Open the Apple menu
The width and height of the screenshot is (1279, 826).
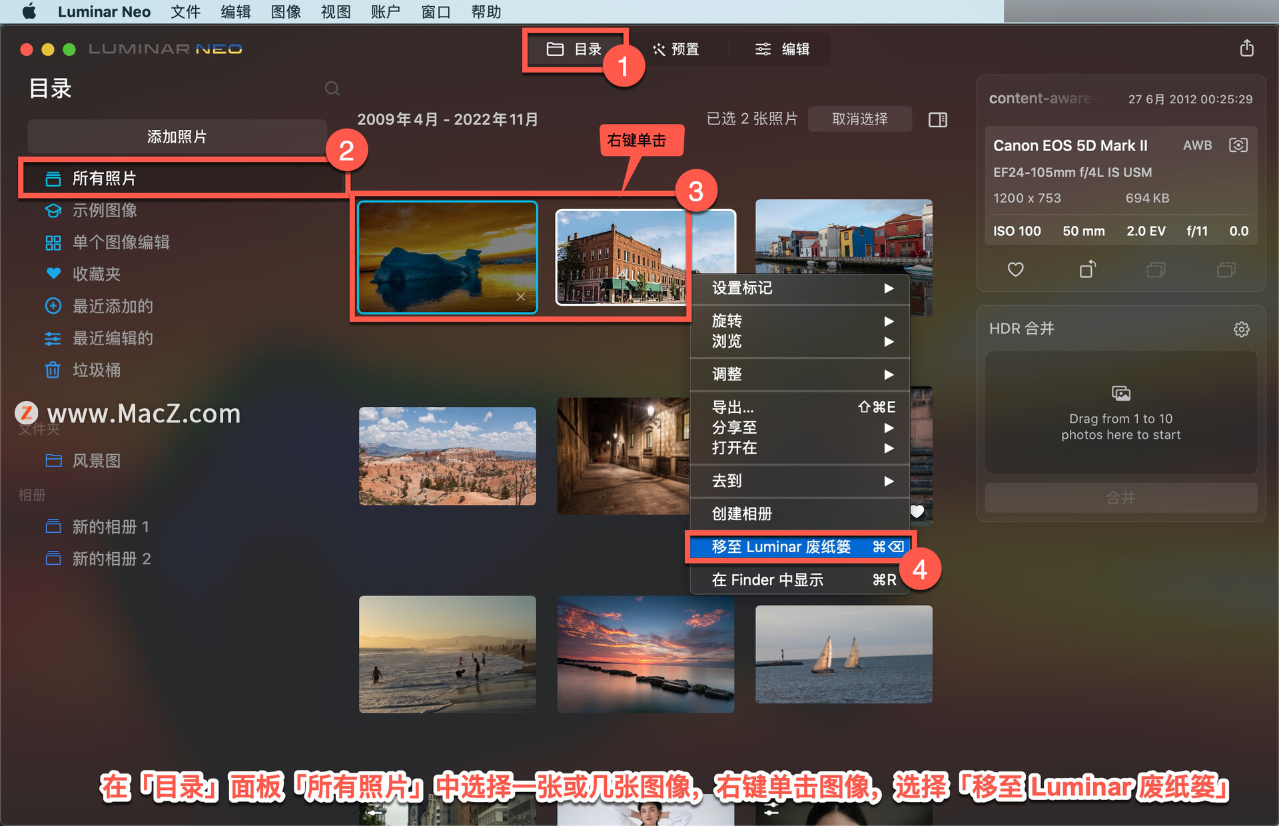coord(29,11)
